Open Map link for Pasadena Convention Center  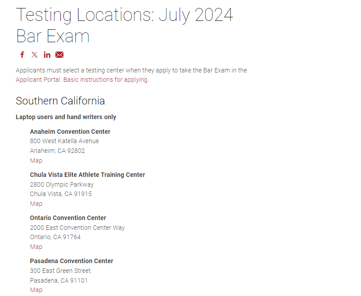point(36,290)
